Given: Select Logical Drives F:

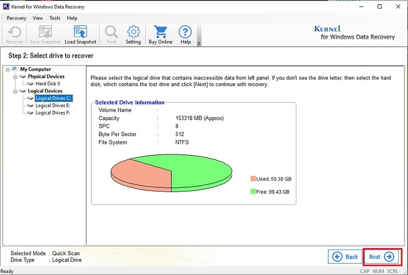Looking at the screenshot, I should pyautogui.click(x=53, y=113).
